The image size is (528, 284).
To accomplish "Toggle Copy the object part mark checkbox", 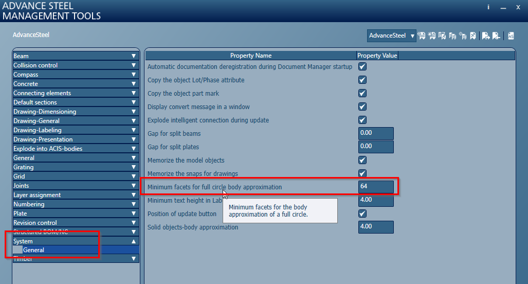I will click(x=362, y=93).
